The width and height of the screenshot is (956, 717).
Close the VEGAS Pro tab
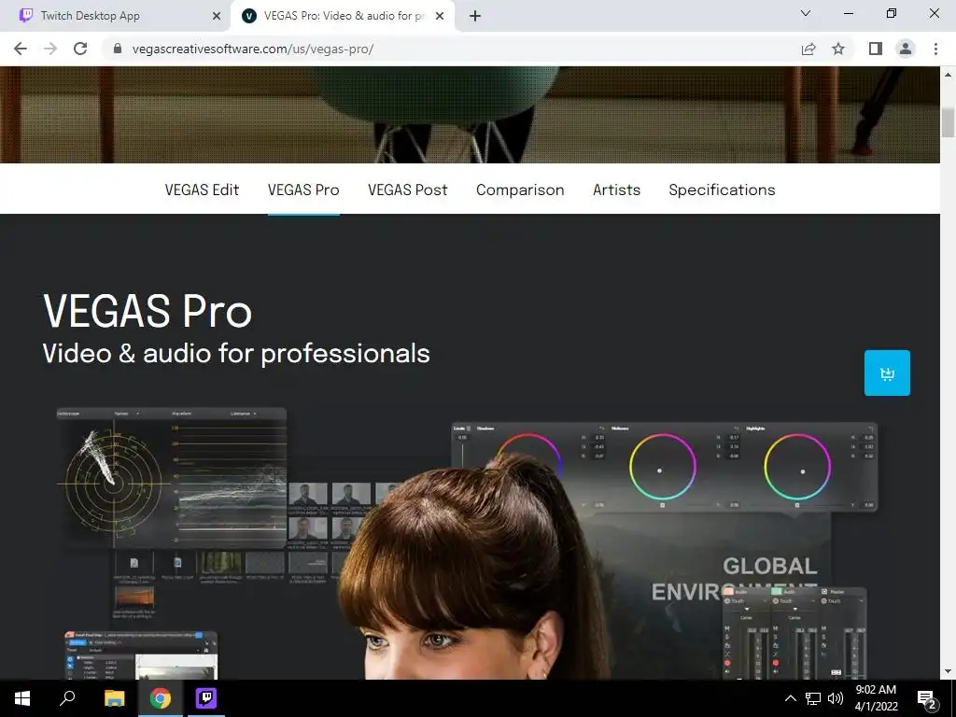[x=440, y=17]
